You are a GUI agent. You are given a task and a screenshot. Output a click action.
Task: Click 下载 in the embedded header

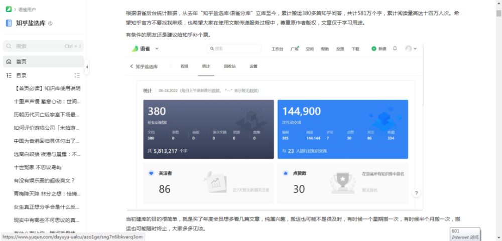[x=355, y=49]
